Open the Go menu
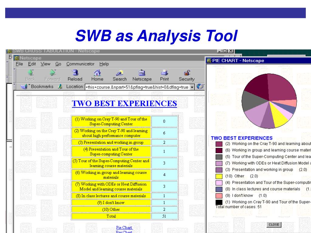The height and width of the screenshot is (233, 311). click(x=58, y=64)
